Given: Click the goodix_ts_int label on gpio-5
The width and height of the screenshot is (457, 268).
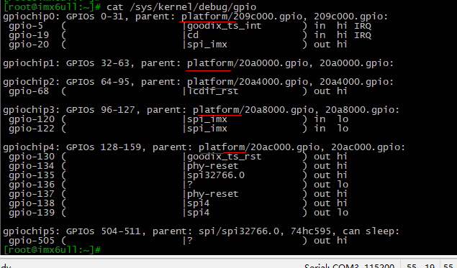Looking at the screenshot, I should tap(224, 26).
